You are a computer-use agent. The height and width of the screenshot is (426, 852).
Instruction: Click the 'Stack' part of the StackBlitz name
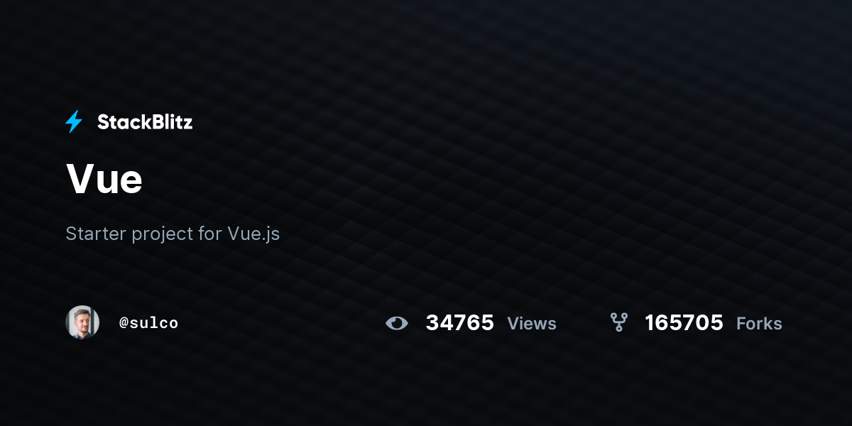point(121,122)
